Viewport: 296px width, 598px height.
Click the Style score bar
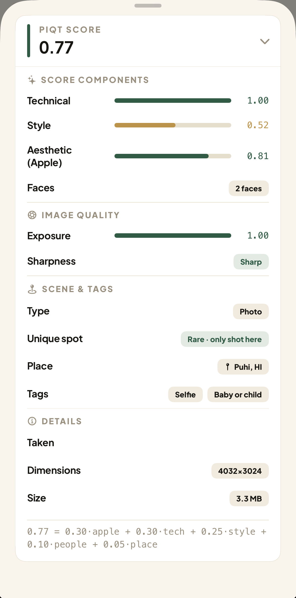coord(173,125)
